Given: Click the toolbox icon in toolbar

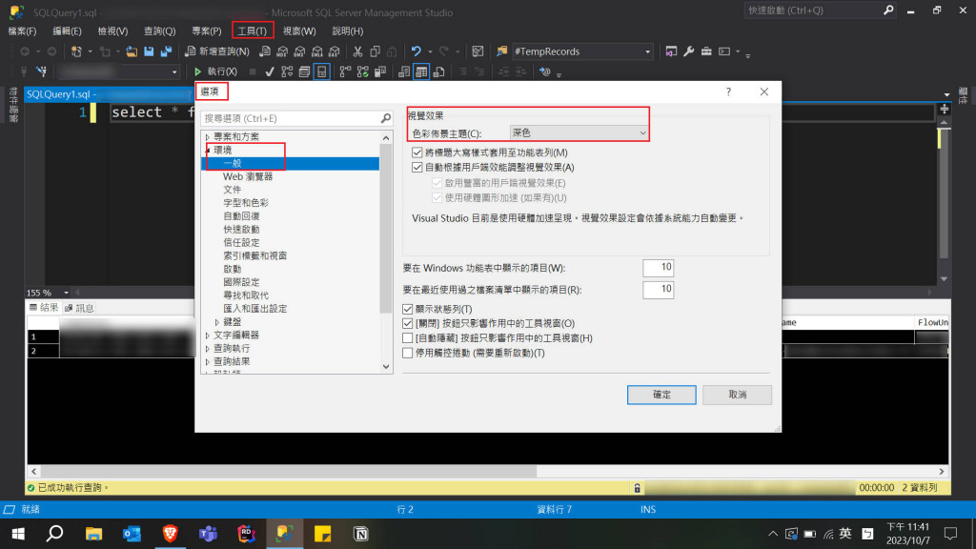Looking at the screenshot, I should tap(706, 51).
